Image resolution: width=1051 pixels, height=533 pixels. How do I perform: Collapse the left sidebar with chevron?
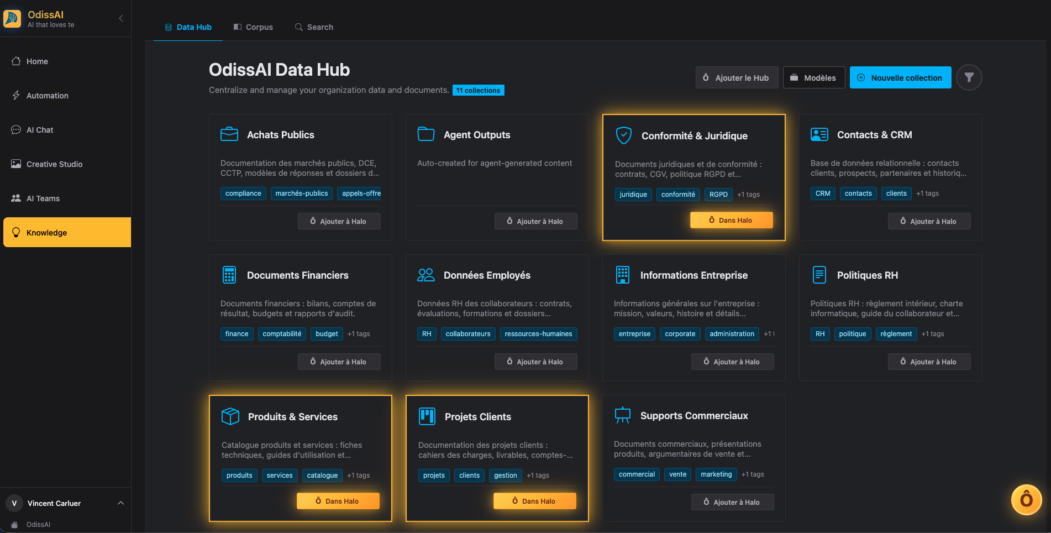[x=121, y=18]
